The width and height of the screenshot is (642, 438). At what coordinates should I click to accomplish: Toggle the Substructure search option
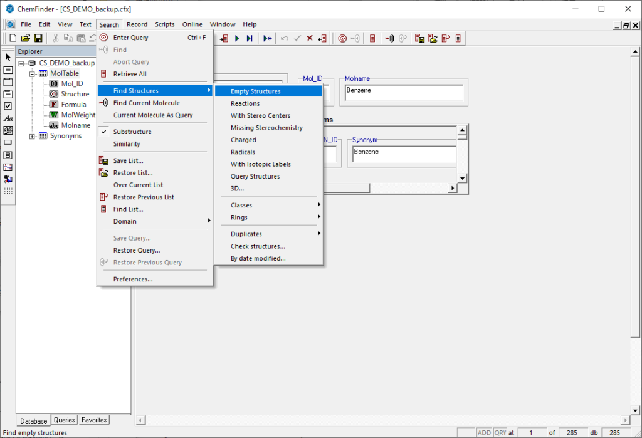132,132
